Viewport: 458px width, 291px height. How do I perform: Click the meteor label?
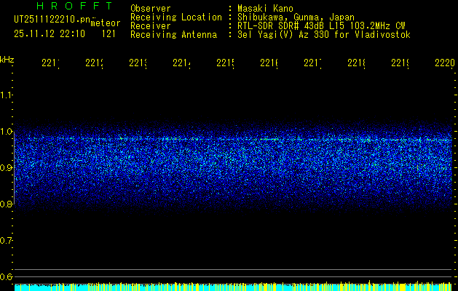click(x=106, y=23)
